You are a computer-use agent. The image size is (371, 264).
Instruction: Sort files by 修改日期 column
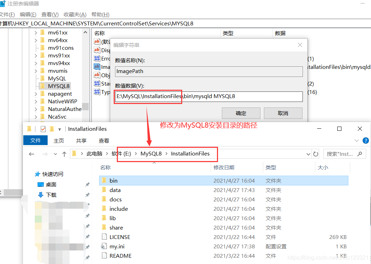coord(224,168)
